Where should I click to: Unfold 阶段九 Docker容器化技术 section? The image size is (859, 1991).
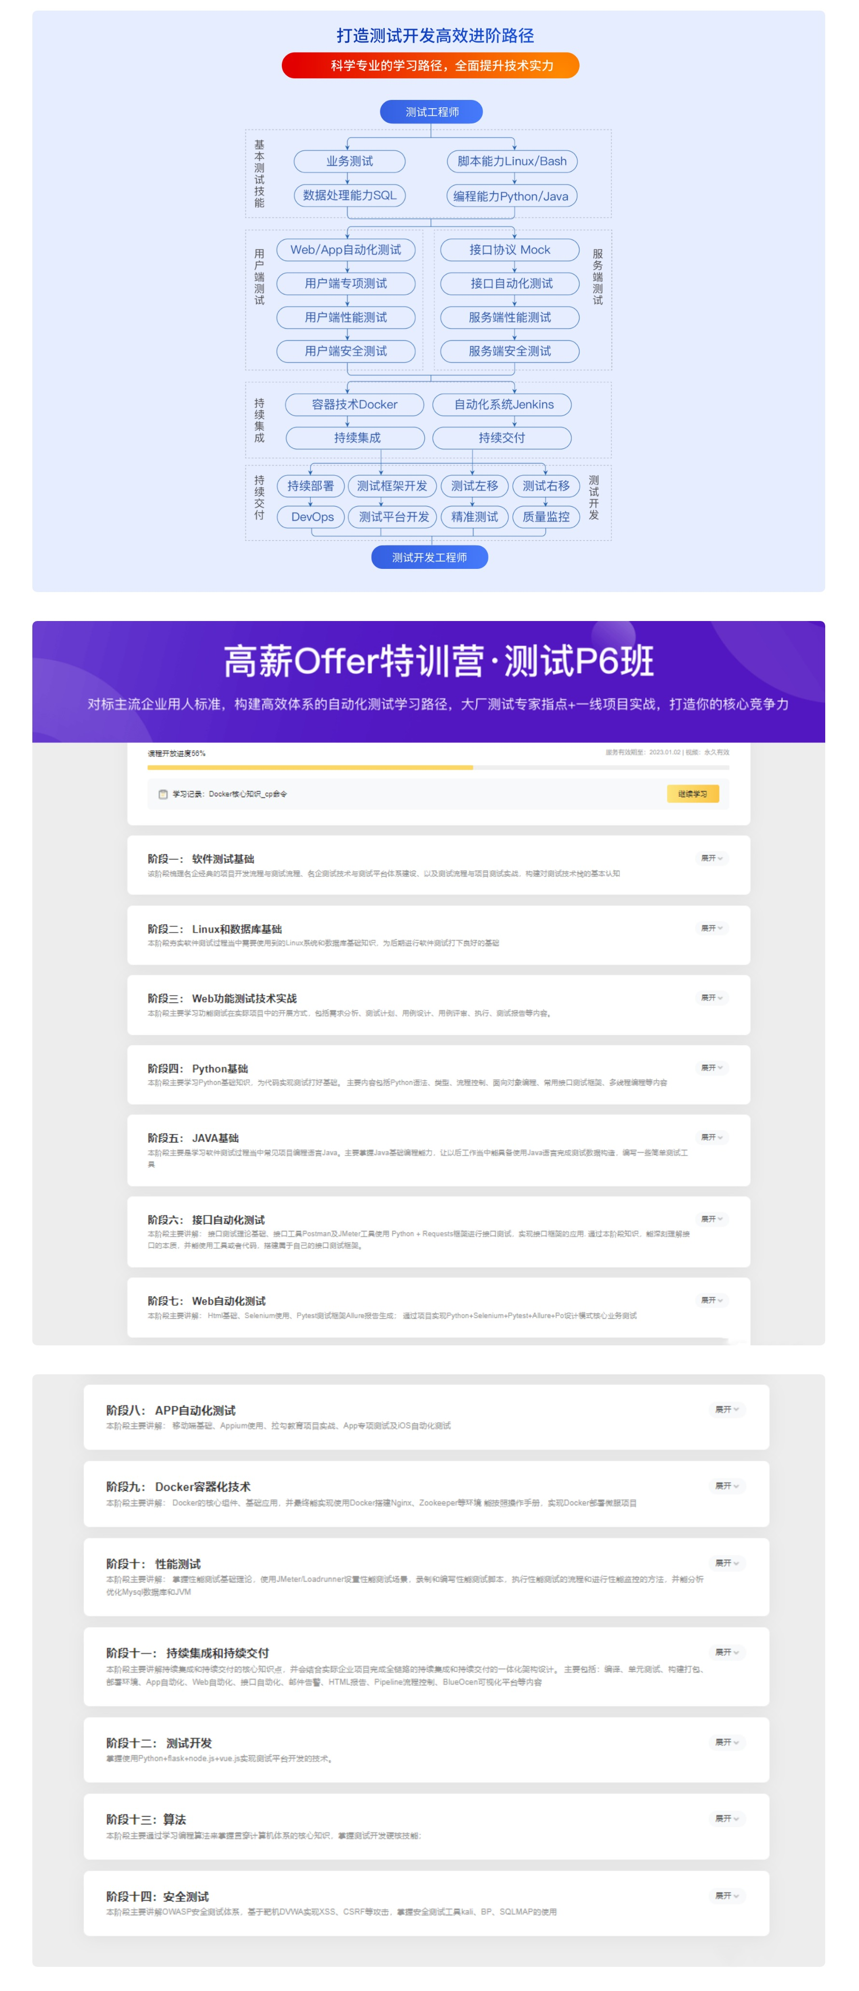pos(726,1485)
